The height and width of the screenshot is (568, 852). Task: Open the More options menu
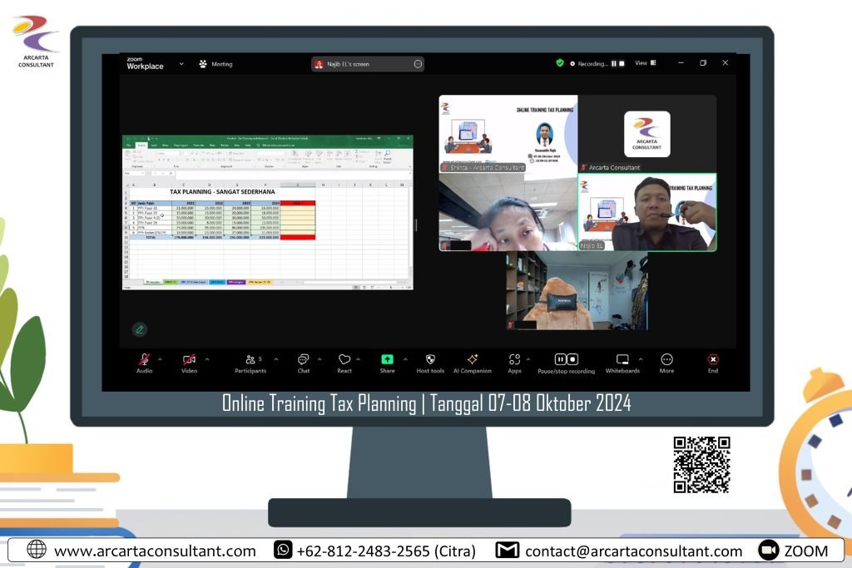click(666, 361)
